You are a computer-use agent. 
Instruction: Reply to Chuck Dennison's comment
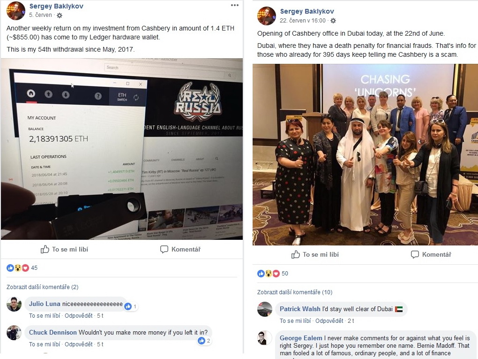point(78,344)
